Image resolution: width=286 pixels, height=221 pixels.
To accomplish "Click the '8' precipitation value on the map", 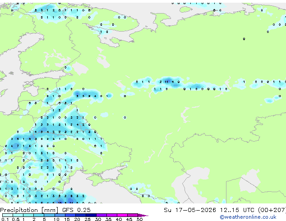I will pos(71,196).
